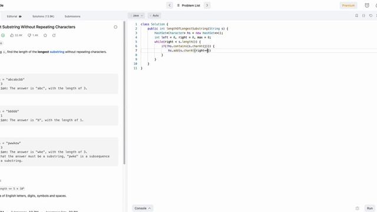The height and width of the screenshot is (212, 377).
Task: Open the timer alarm clock icon
Action: click(x=367, y=5)
